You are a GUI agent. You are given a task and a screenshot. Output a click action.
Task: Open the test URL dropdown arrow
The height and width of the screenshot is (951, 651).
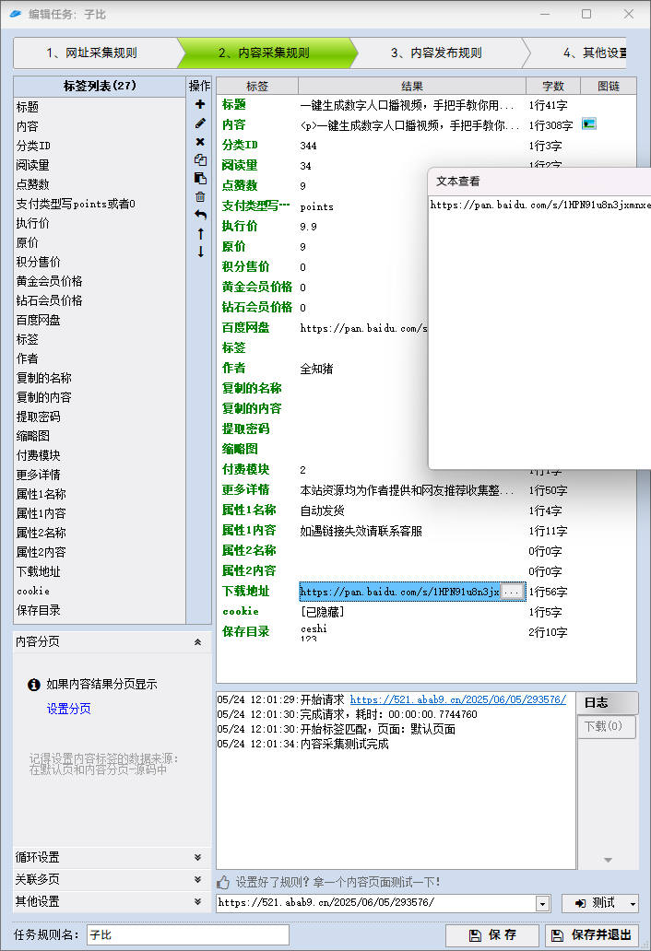(542, 904)
